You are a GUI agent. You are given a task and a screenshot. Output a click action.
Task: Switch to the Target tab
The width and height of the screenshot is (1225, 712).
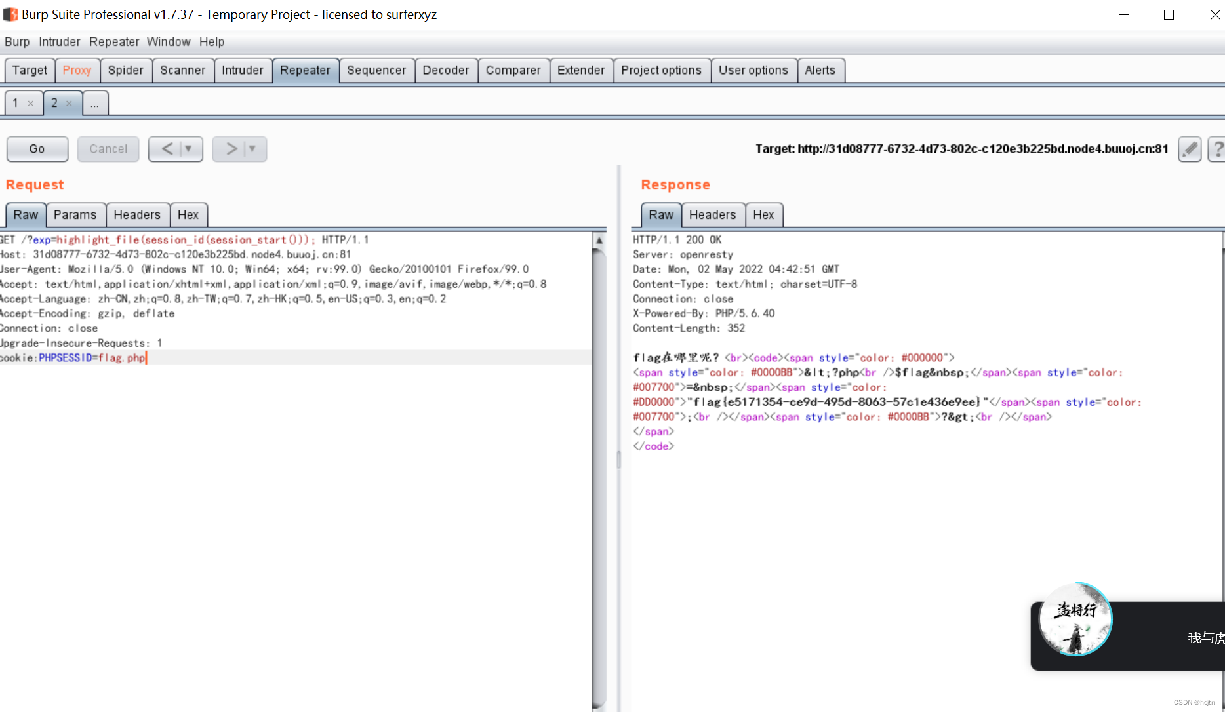[x=30, y=70]
